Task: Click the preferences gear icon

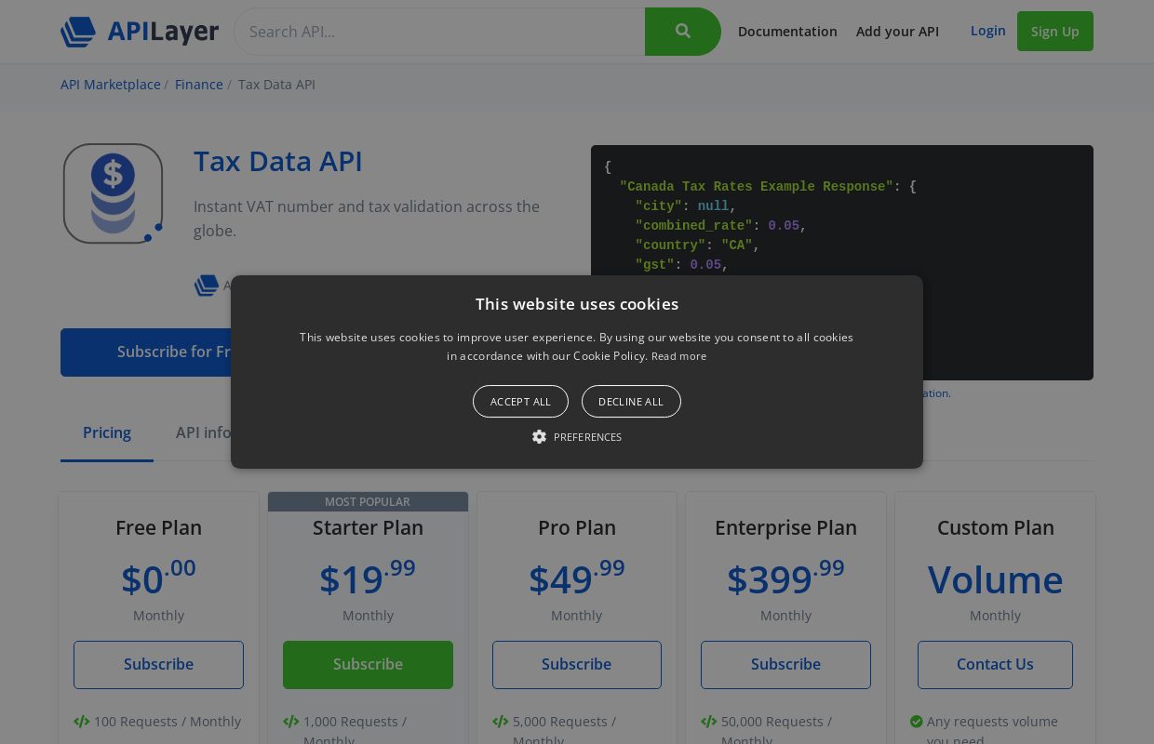Action: (x=539, y=437)
